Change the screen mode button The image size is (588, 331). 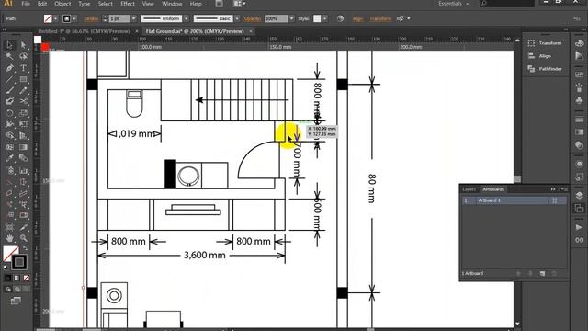[x=16, y=301]
